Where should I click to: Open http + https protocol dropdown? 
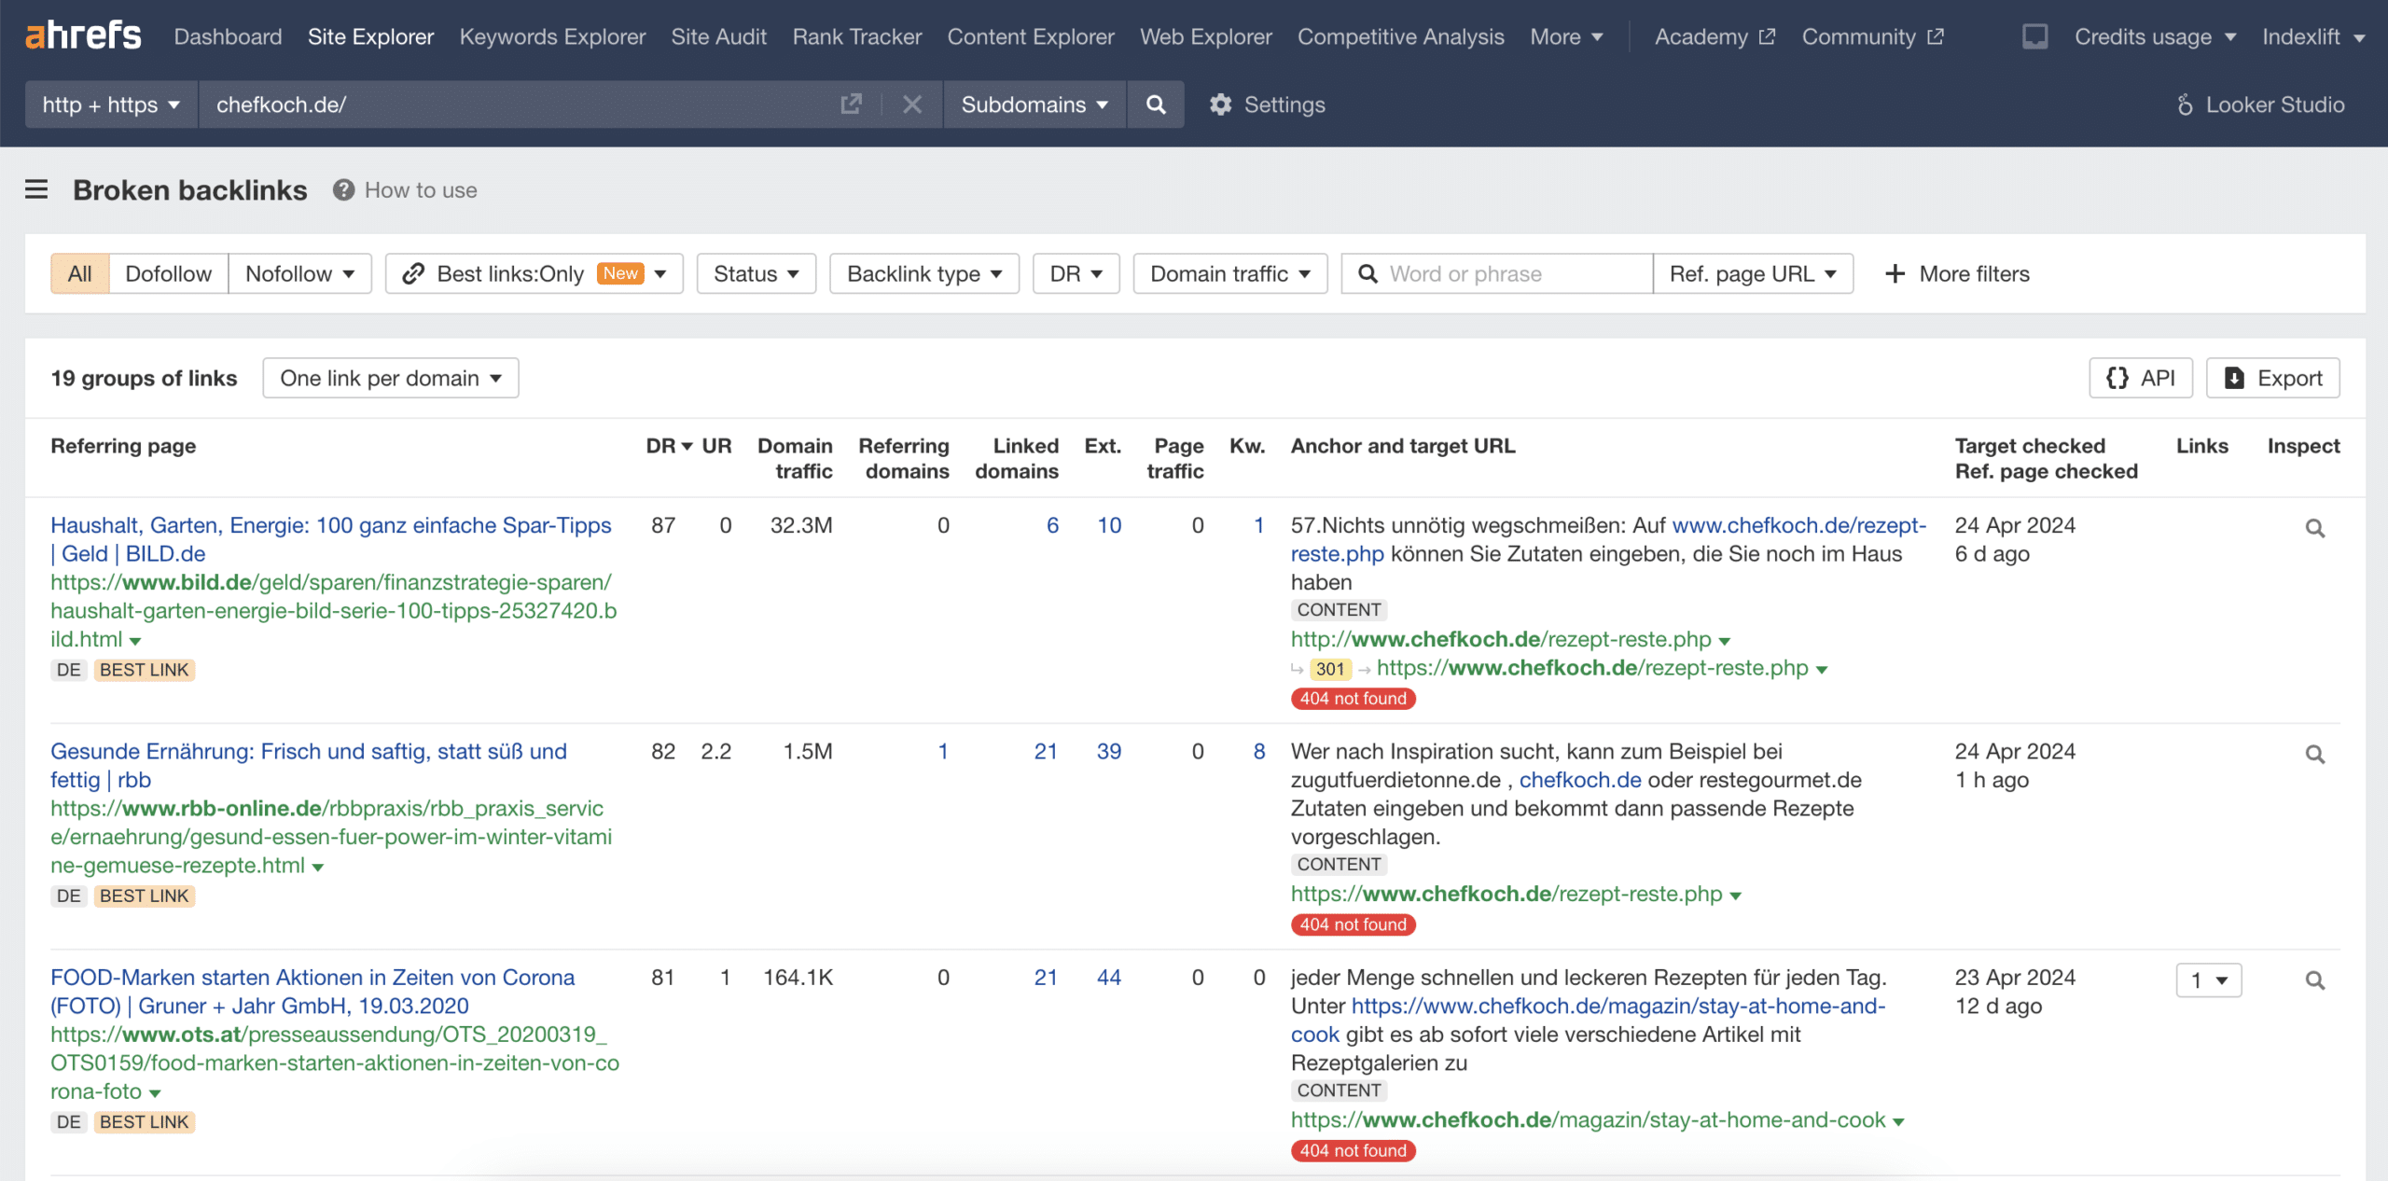pos(111,104)
